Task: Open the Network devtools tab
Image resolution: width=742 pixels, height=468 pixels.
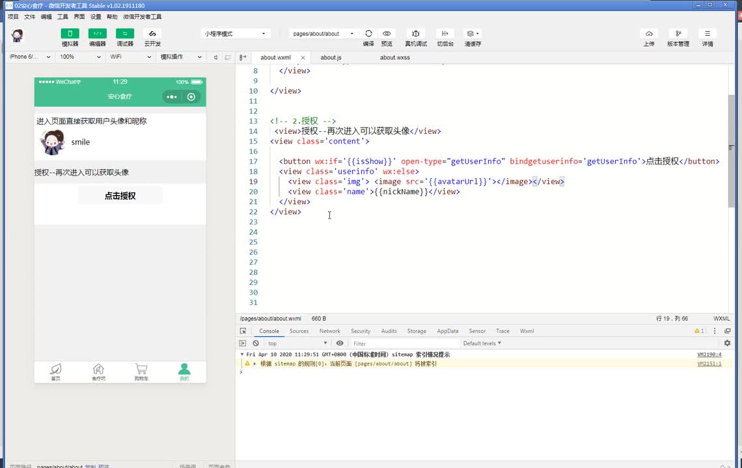Action: tap(329, 331)
